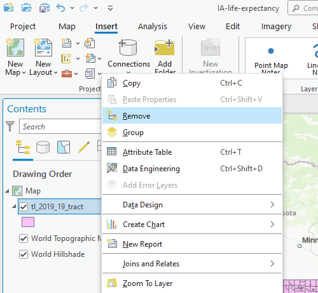Click the pink symbol swatch under tract layer

28,222
